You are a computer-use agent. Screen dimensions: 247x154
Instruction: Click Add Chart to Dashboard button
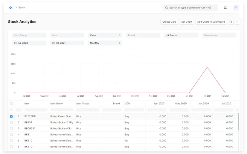click(x=211, y=22)
